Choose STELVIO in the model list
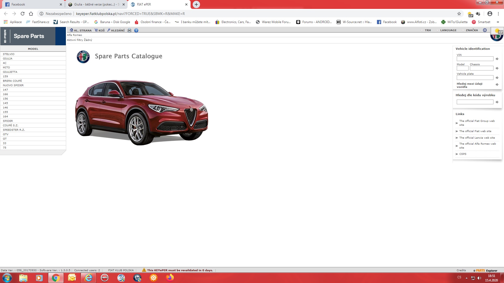Viewport: 504px width, 283px height. point(9,54)
